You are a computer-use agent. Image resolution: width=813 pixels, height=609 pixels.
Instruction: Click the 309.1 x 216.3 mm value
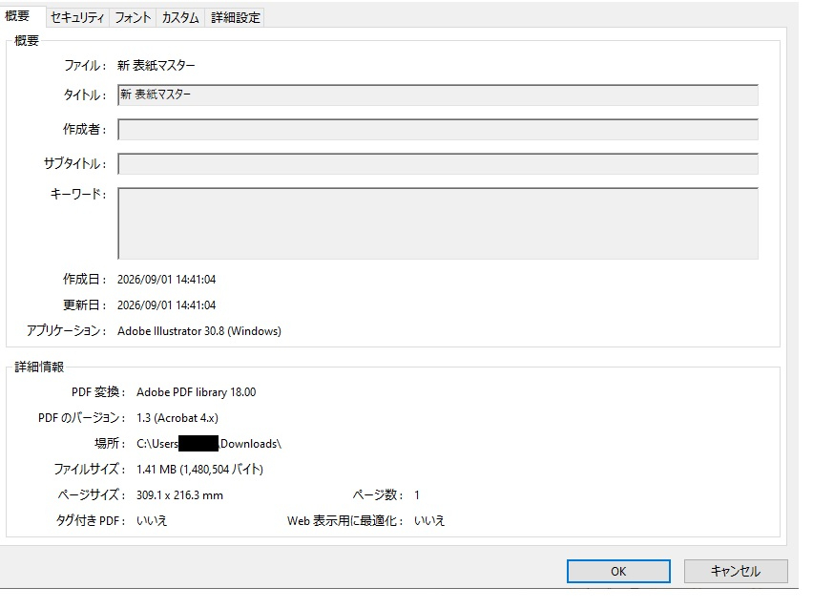(179, 494)
